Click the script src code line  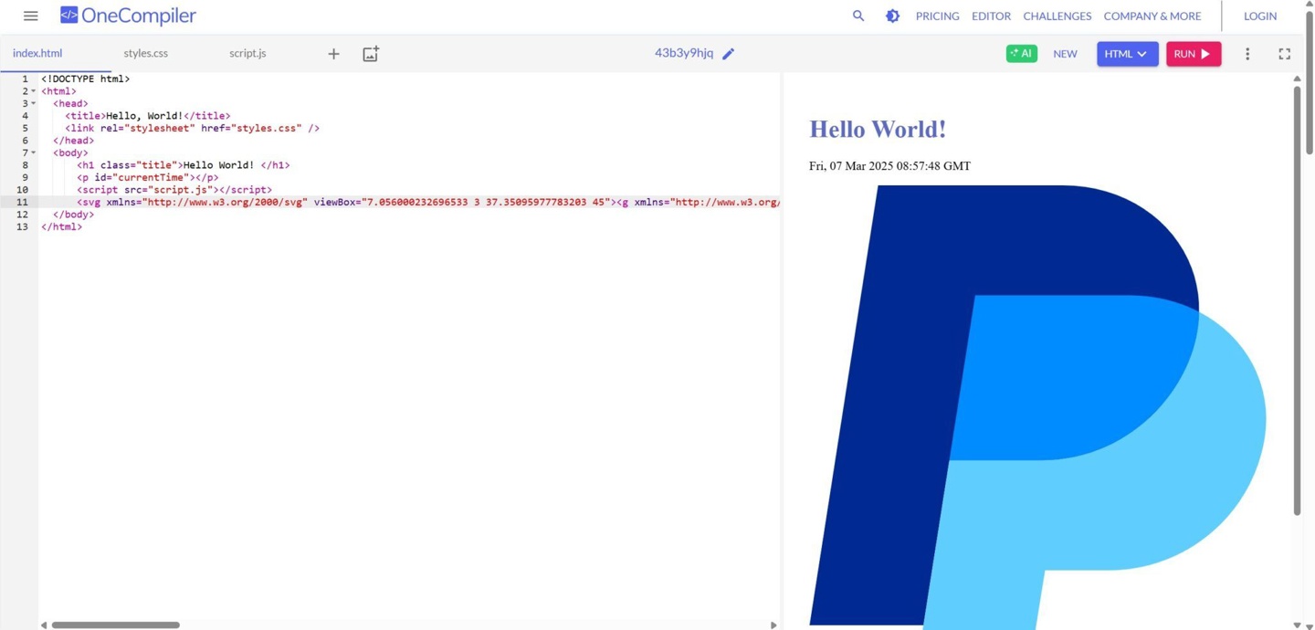click(174, 190)
